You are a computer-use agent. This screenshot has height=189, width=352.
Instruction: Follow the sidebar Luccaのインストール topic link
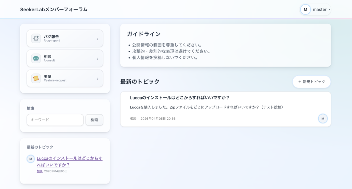coord(69,162)
